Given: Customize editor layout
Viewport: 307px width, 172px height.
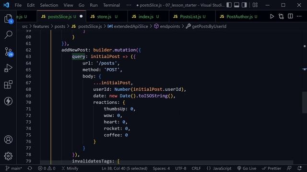Looking at the screenshot, I should tap(255, 5).
